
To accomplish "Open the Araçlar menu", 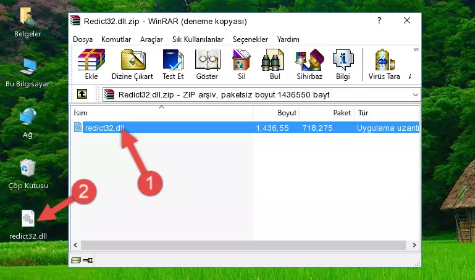I will click(x=151, y=39).
